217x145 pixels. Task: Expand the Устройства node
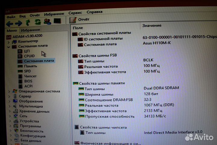10,121
